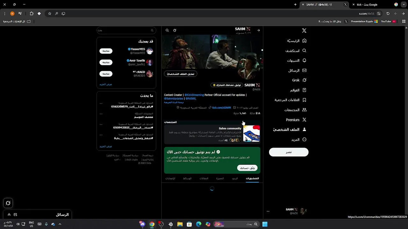Switch to الوسائط media tab
408x229 pixels.
pos(187,178)
